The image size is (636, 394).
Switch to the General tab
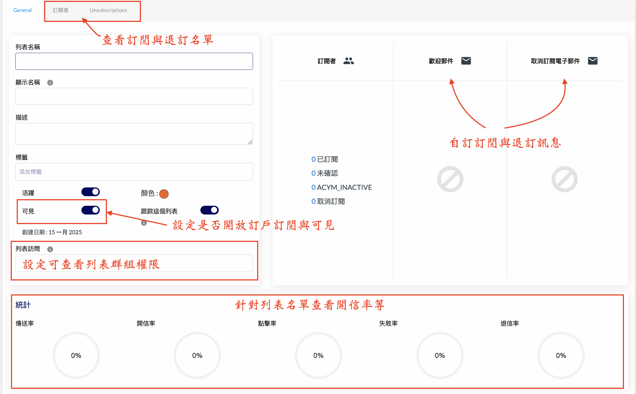coord(22,10)
